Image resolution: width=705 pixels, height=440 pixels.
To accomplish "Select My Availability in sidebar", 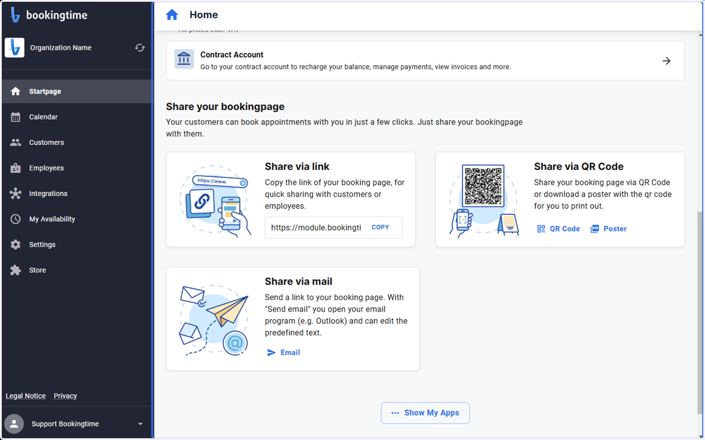I will (x=76, y=219).
